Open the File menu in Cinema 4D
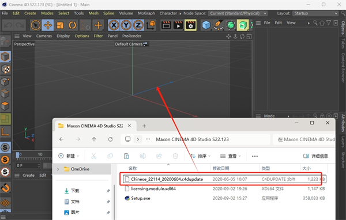This screenshot has width=346, height=220. pyautogui.click(x=5, y=13)
